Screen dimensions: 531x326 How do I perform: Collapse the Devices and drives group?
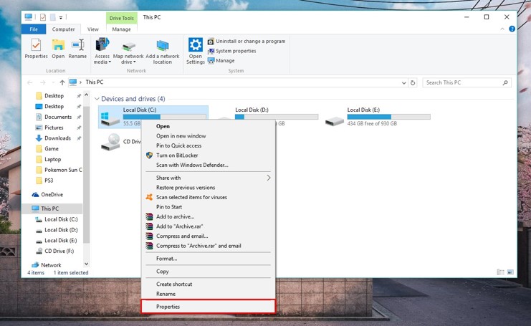pyautogui.click(x=97, y=99)
